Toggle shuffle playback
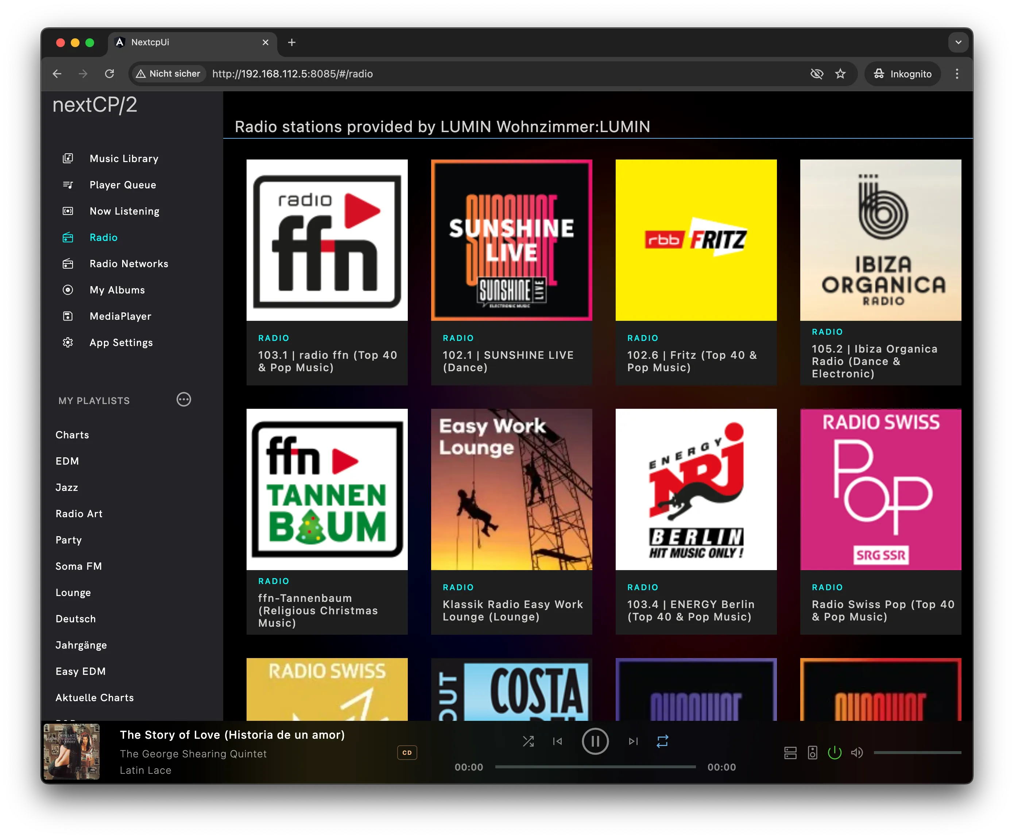This screenshot has height=838, width=1014. pos(528,741)
